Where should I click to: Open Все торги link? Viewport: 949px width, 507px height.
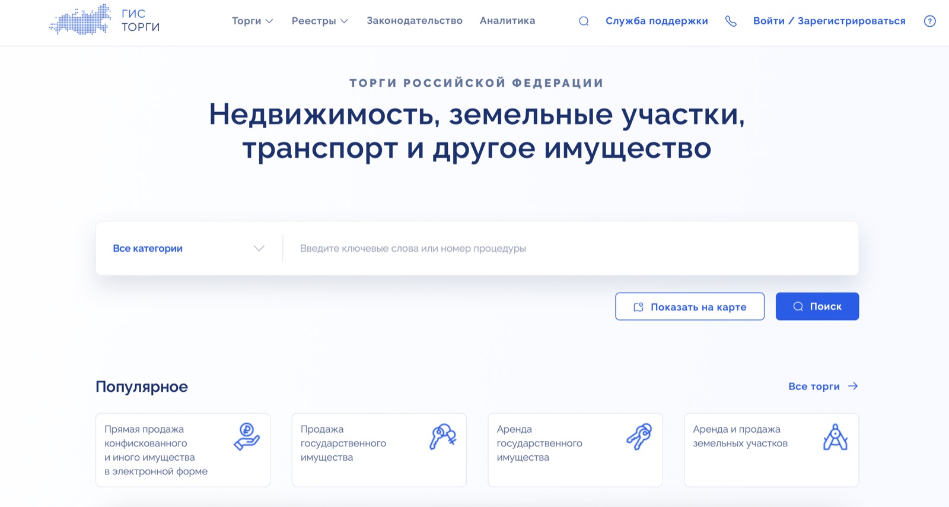pos(823,386)
